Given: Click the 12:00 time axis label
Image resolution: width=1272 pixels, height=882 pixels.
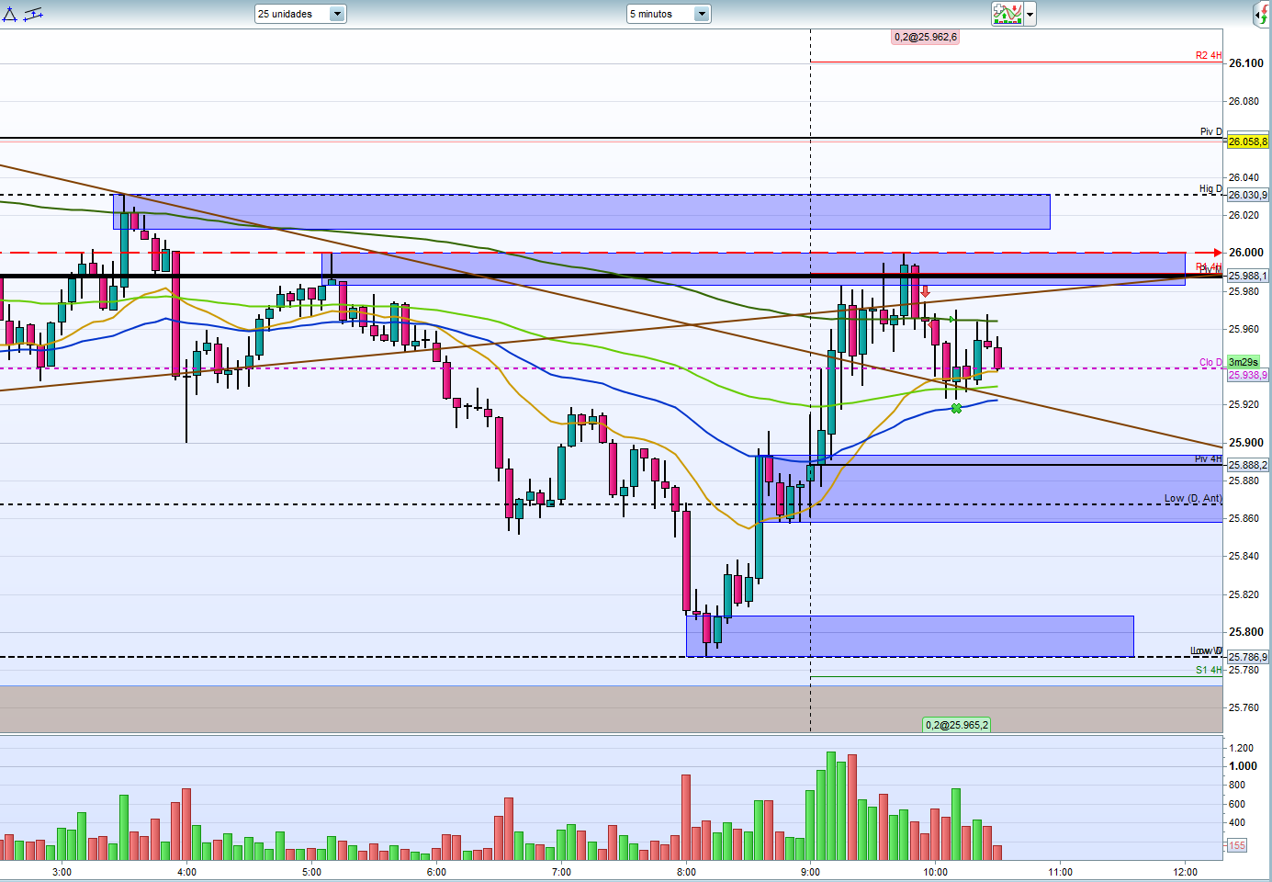Looking at the screenshot, I should 1186,872.
